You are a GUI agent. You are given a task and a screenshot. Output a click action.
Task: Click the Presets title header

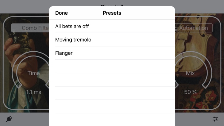tap(112, 13)
